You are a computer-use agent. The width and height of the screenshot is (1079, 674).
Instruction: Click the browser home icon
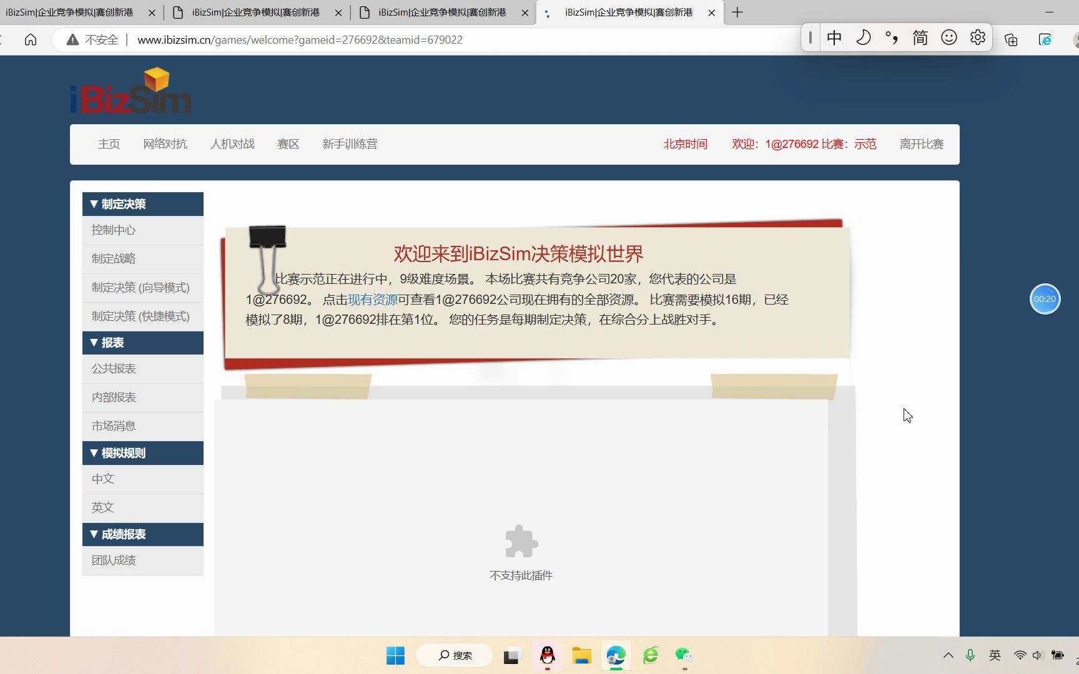click(x=31, y=40)
